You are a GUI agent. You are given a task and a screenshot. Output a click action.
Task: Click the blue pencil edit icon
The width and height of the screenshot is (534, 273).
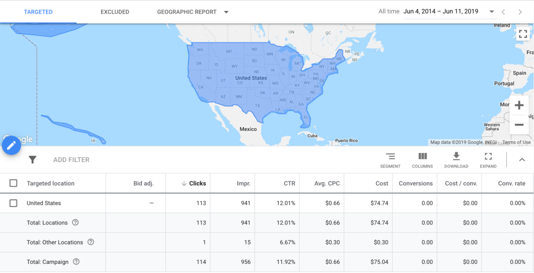(11, 145)
